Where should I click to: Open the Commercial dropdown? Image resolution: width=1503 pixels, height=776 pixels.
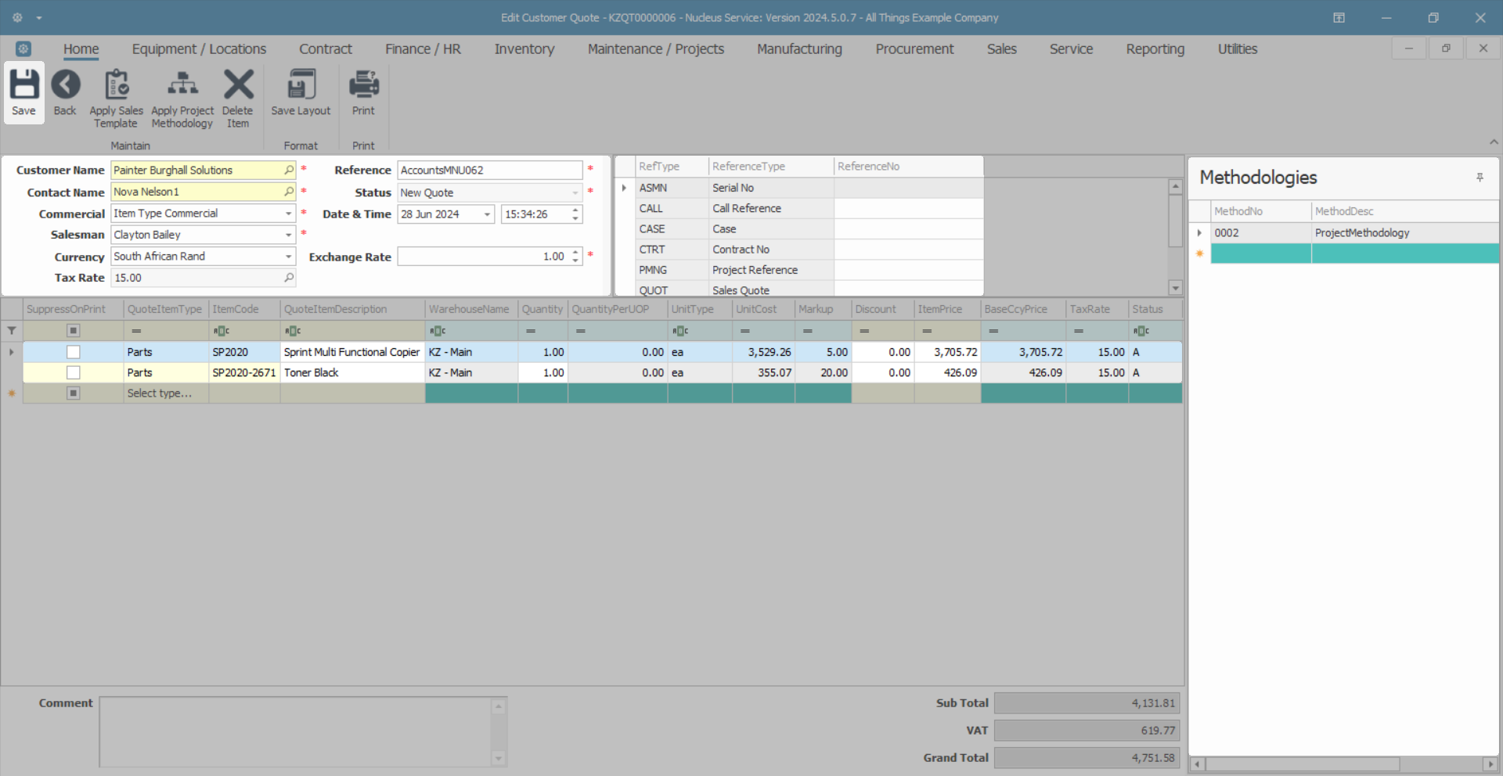click(x=288, y=214)
